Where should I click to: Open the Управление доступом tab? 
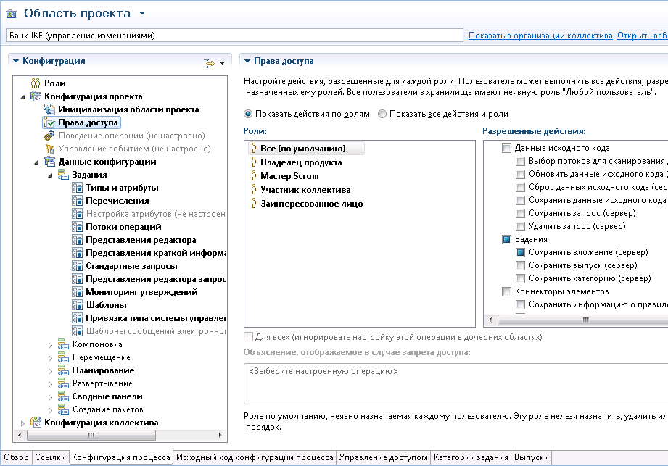coord(383,457)
